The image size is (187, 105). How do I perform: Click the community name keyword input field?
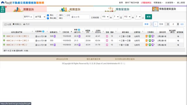pyautogui.click(x=80, y=17)
